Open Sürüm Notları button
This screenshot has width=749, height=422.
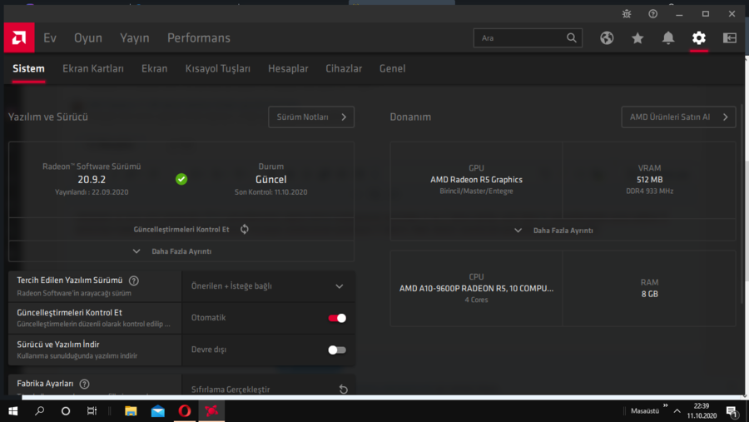point(311,117)
